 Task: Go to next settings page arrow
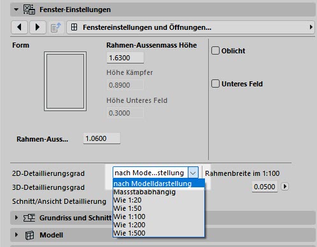[x=38, y=27]
